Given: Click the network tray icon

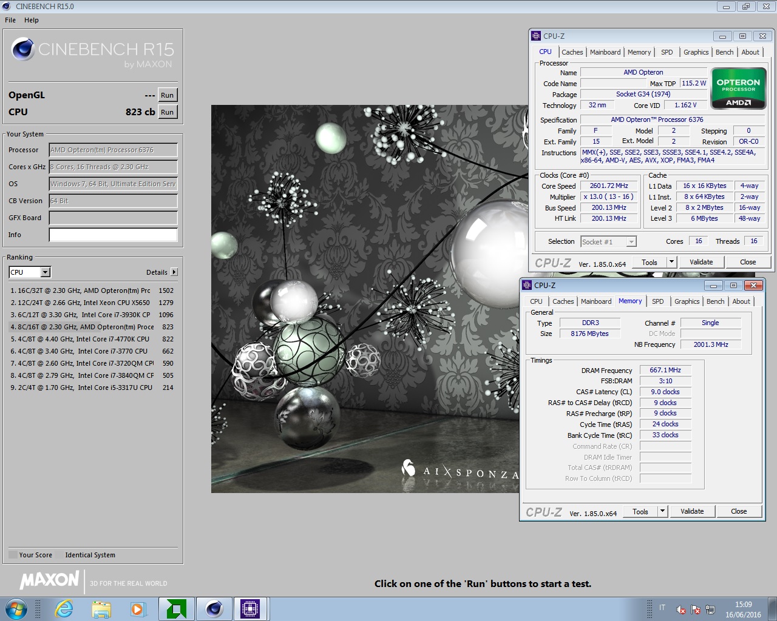Looking at the screenshot, I should pos(710,609).
